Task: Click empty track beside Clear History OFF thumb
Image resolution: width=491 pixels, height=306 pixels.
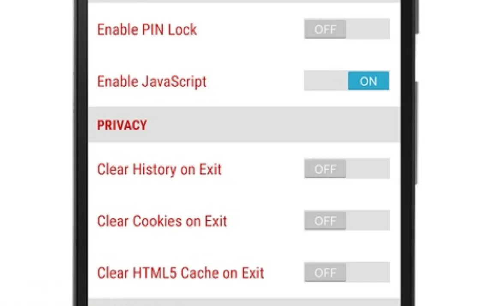Action: pos(368,169)
